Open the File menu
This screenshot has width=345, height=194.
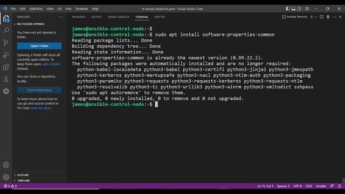[x=13, y=9]
